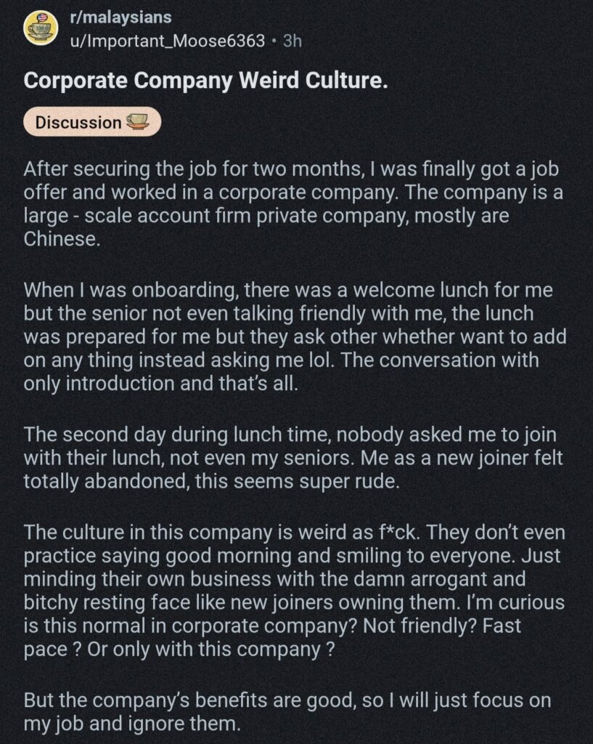Select the paragraph starting The culture in this company
The height and width of the screenshot is (744, 593).
tap(295, 591)
